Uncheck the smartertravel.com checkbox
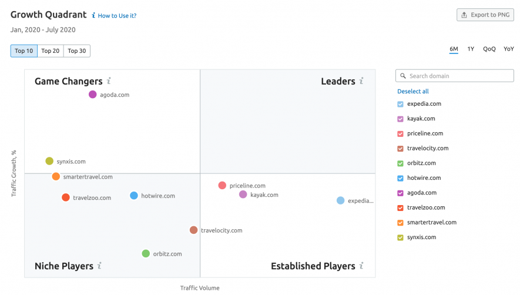The height and width of the screenshot is (295, 520). point(400,223)
